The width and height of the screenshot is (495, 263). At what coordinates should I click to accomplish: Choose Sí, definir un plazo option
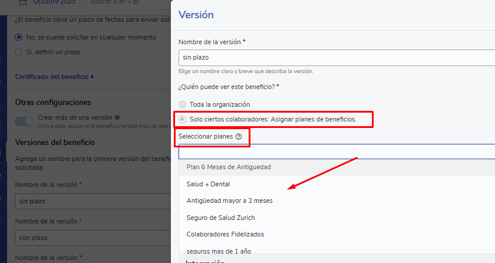[x=19, y=52]
